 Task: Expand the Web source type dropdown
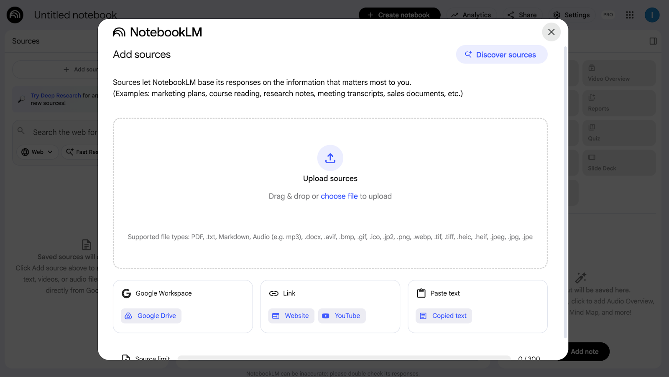37,152
